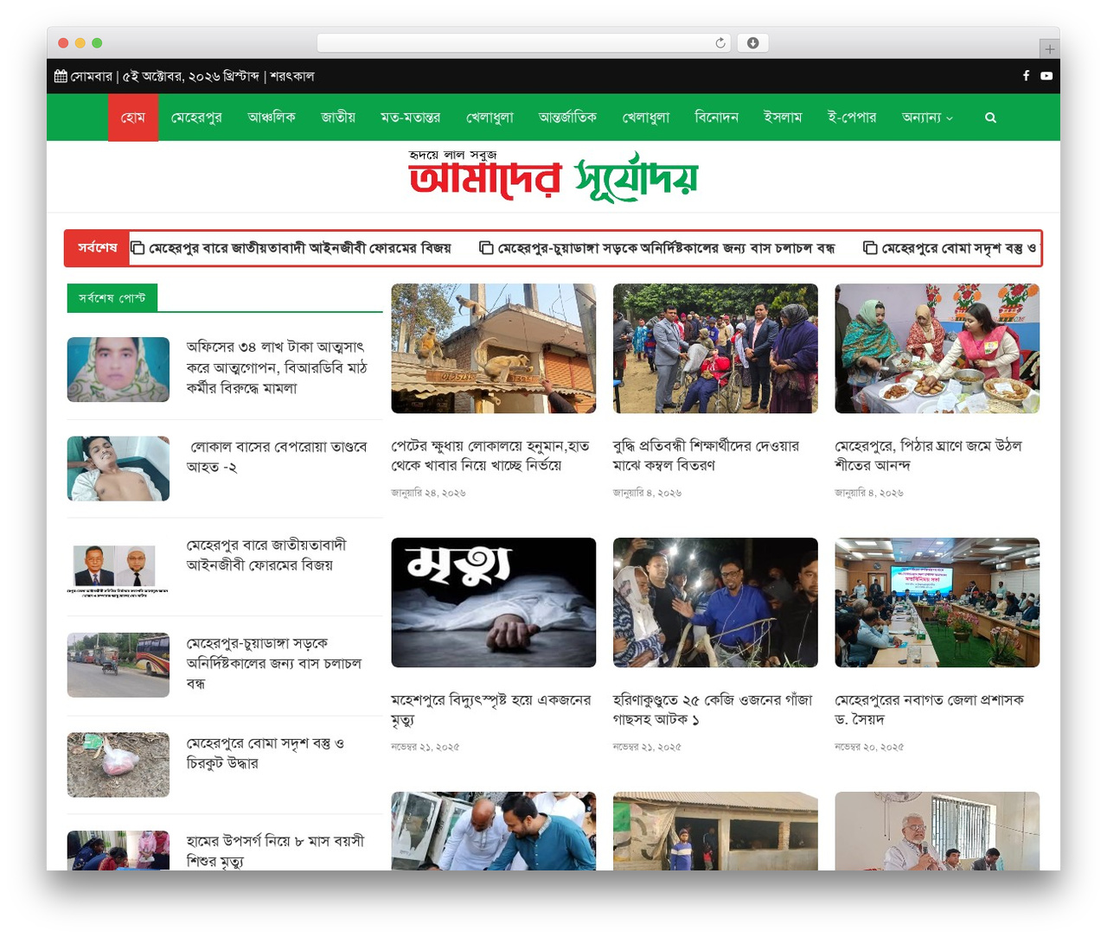
Task: Open article পিঠার ঘ্রাণে জমে উঠল শীতের আনন্দ
Action: pyautogui.click(x=928, y=456)
